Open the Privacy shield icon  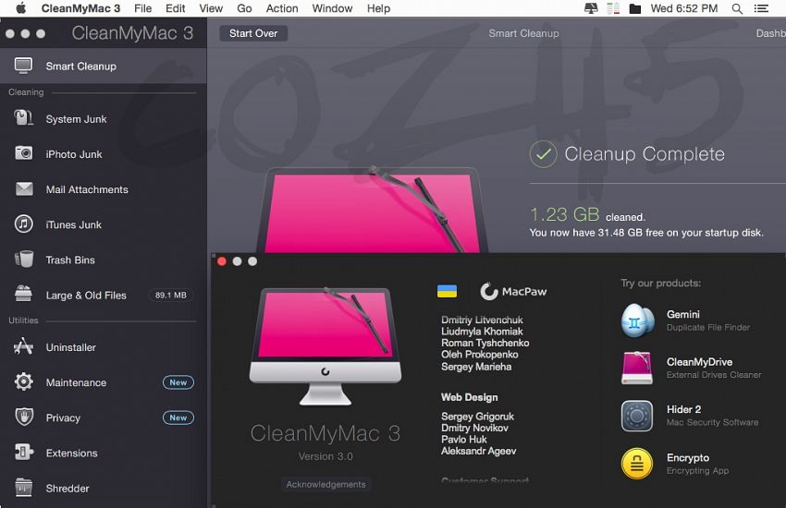tap(23, 417)
